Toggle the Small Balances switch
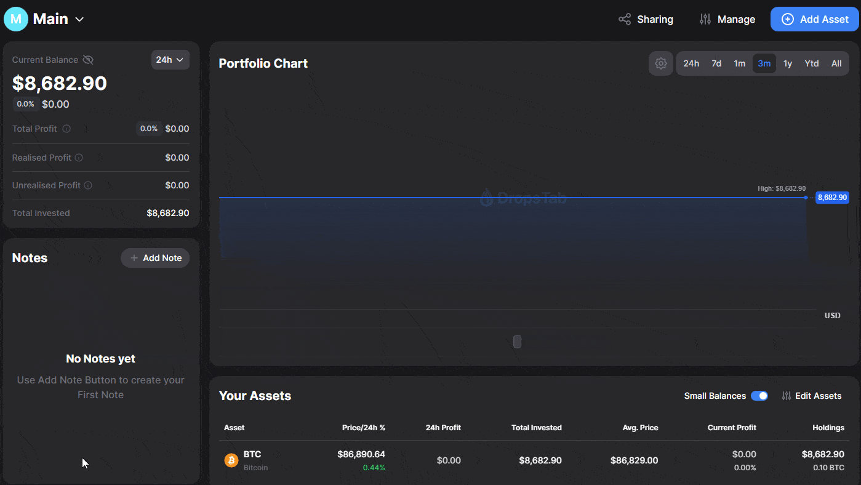The height and width of the screenshot is (485, 861). pos(759,396)
